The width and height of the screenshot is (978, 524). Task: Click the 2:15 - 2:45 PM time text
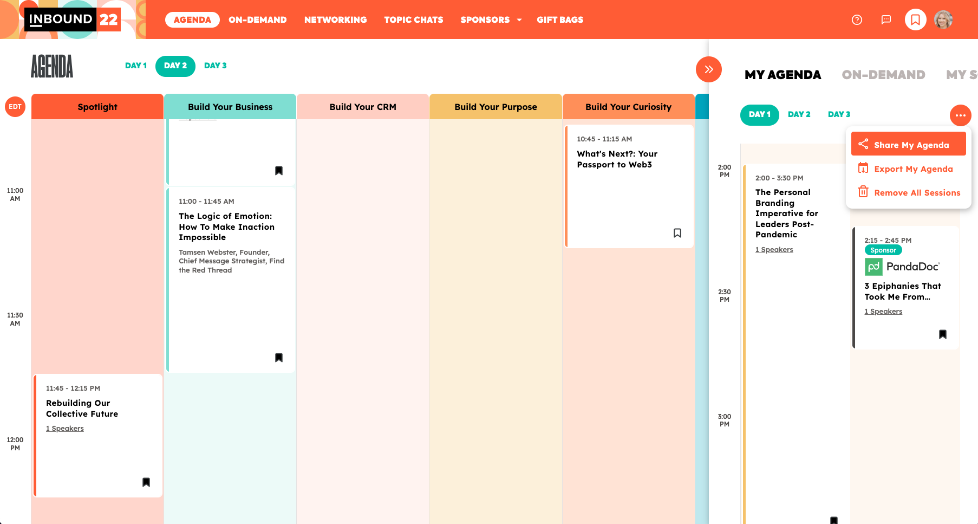click(888, 241)
